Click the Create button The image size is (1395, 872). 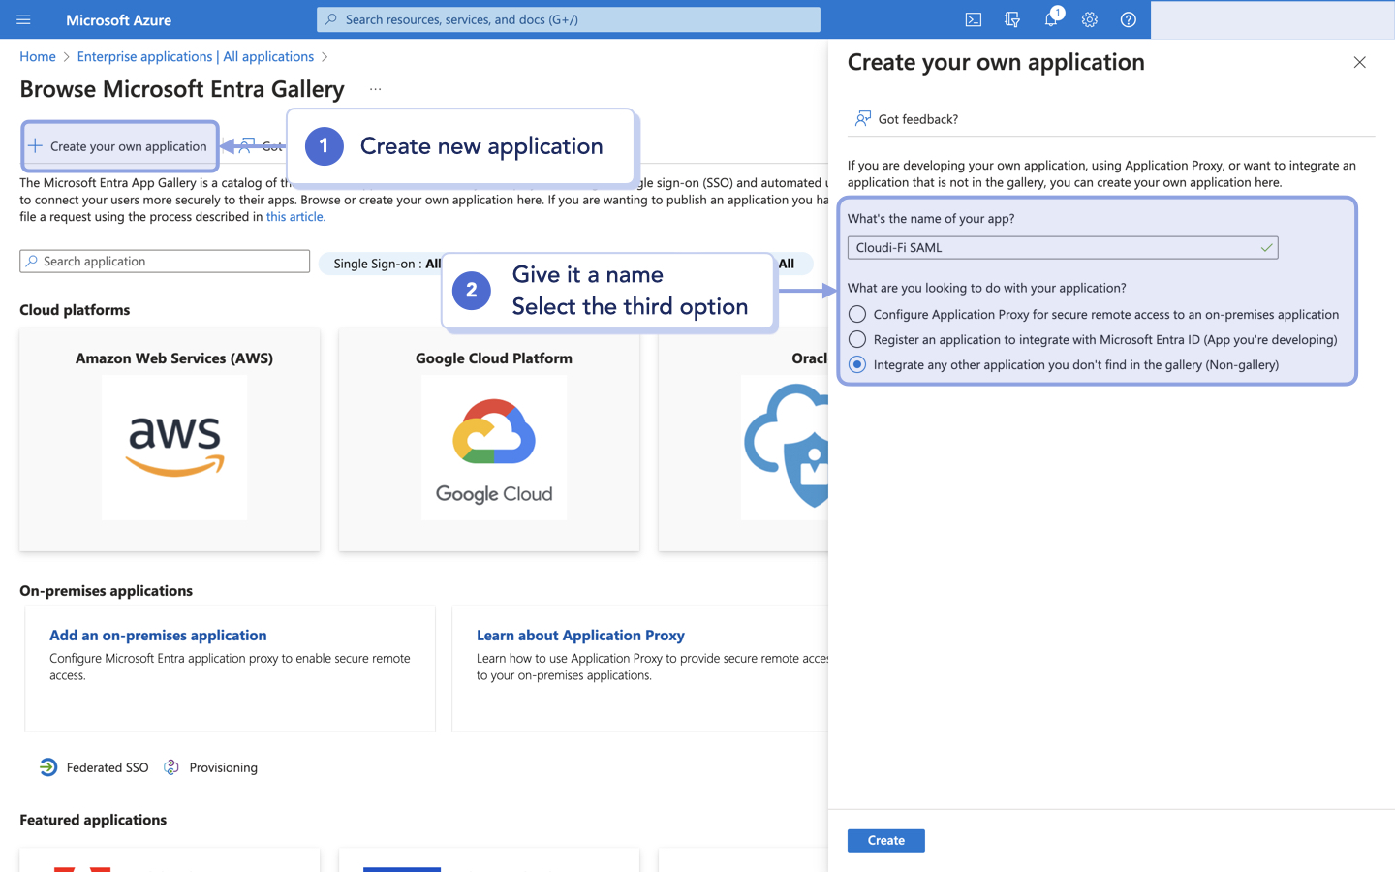[x=885, y=840]
